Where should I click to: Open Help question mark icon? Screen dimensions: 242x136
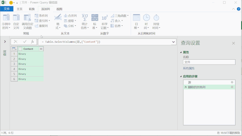(x=239, y=9)
